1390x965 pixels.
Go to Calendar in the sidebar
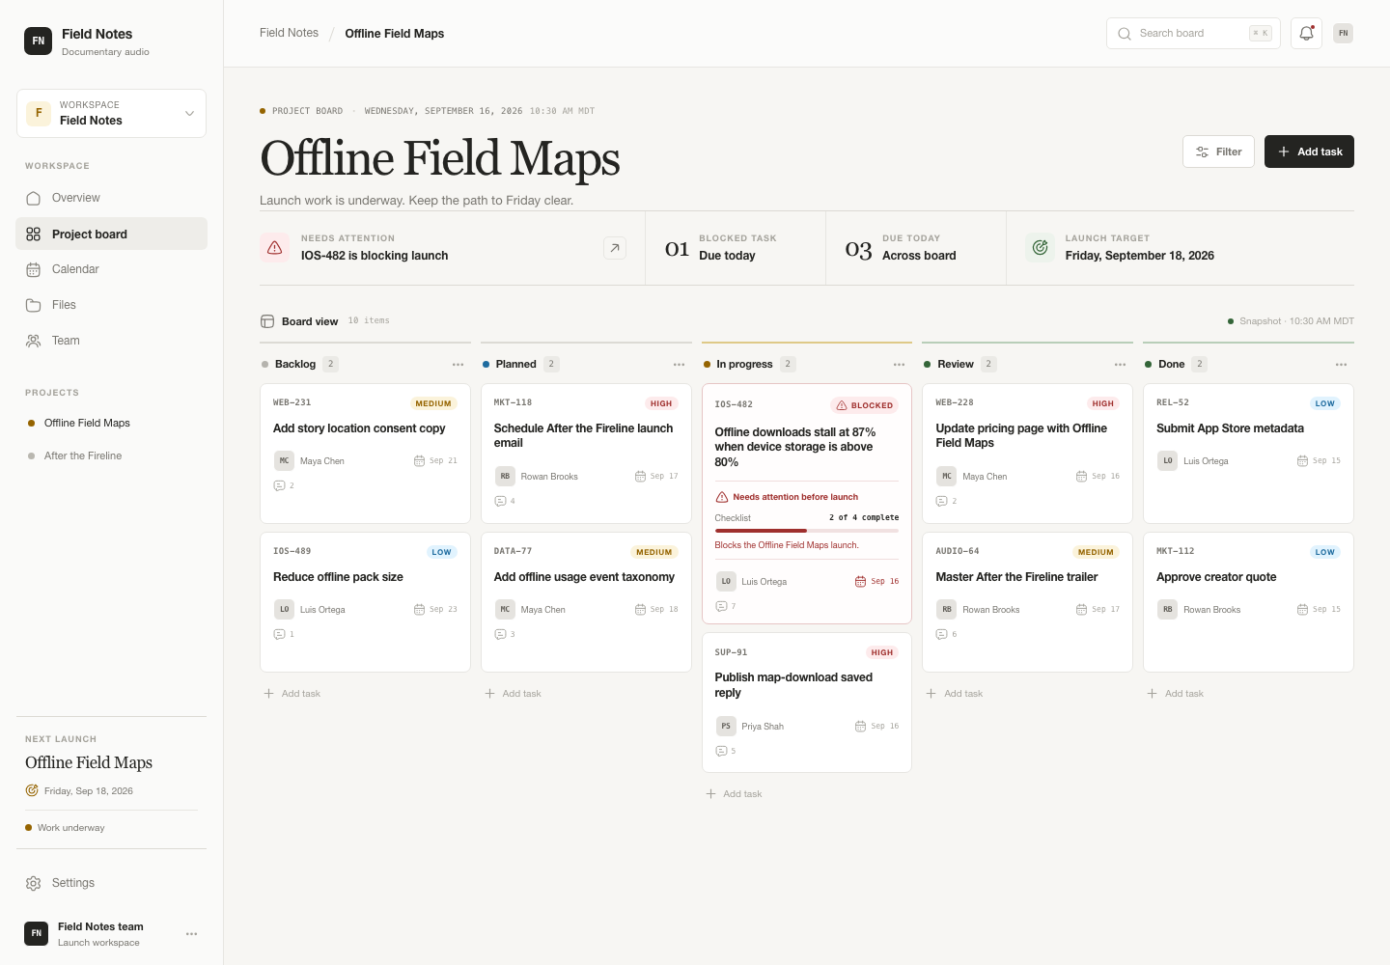[111, 269]
